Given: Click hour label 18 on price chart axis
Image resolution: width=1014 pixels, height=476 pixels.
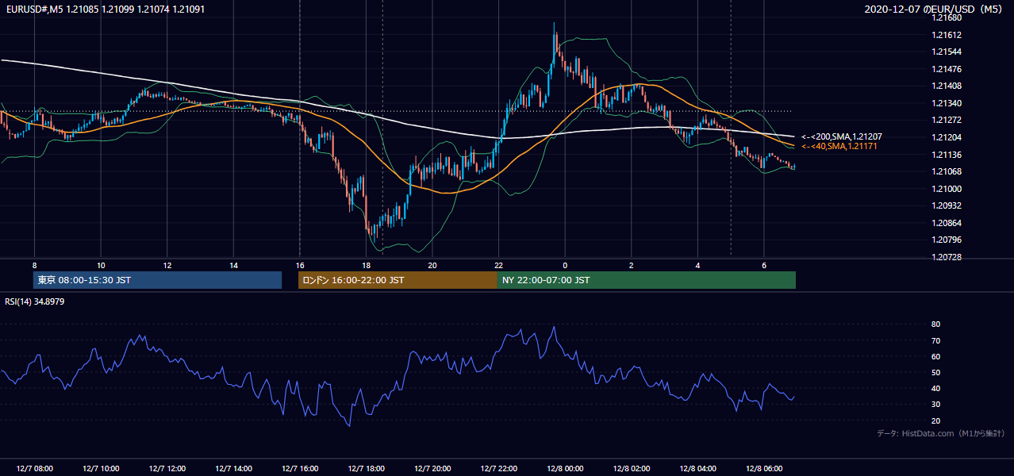Looking at the screenshot, I should tap(366, 265).
